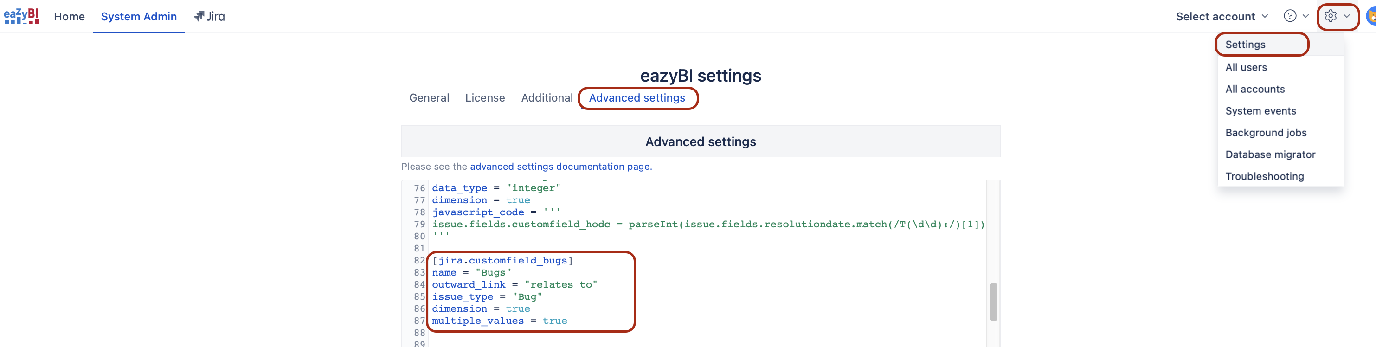Click the javascript_code line 78
Image resolution: width=1376 pixels, height=347 pixels.
point(496,212)
